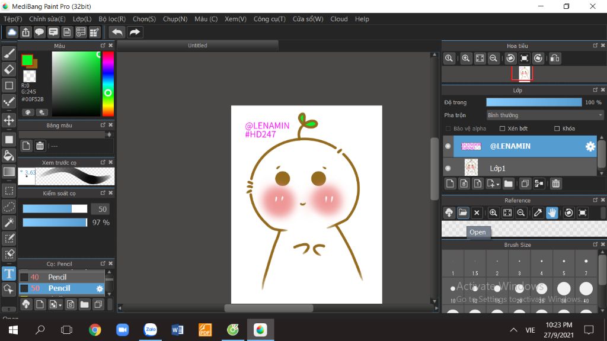Viewport: 607px width, 341px height.
Task: Delete layer using trash icon in layer panel
Action: point(555,184)
